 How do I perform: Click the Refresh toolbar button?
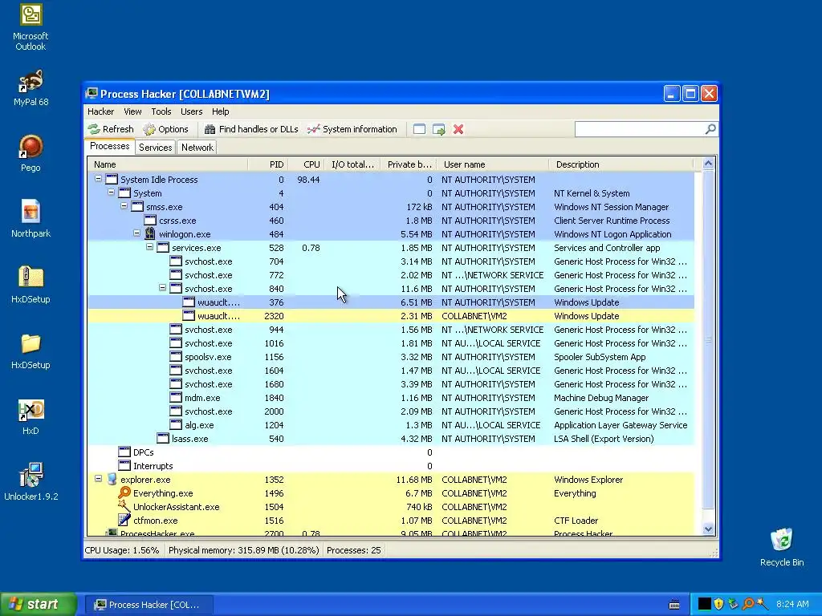click(111, 129)
